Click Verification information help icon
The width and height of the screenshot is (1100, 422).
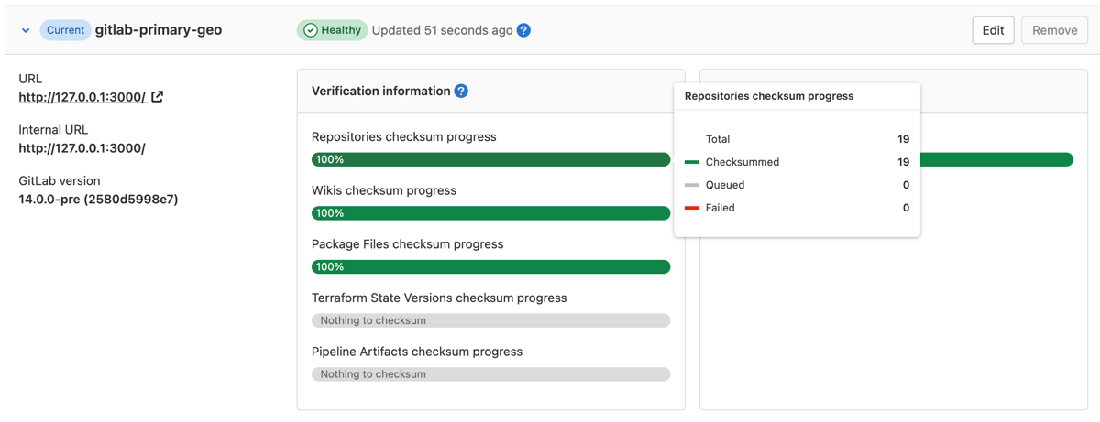[x=461, y=91]
